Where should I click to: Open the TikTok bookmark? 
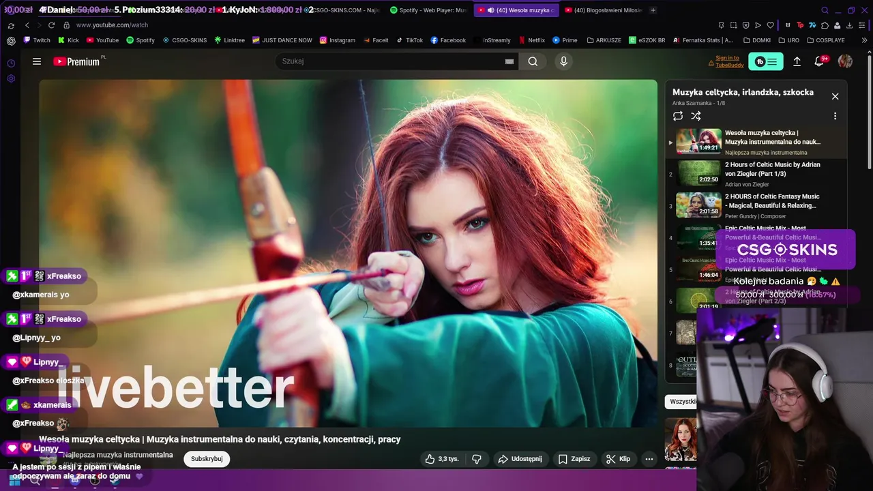[410, 40]
